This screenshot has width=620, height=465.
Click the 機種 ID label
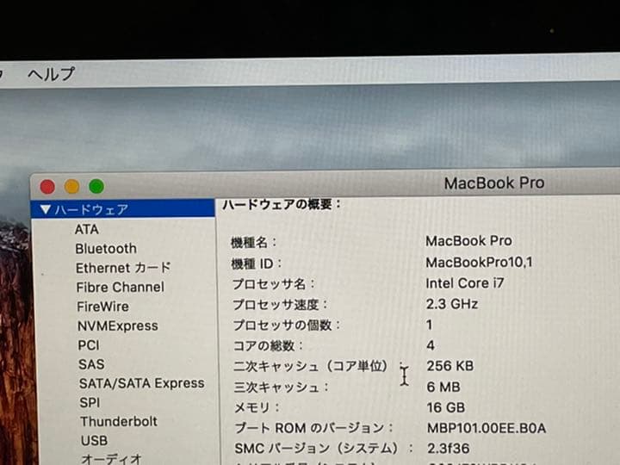pos(257,263)
